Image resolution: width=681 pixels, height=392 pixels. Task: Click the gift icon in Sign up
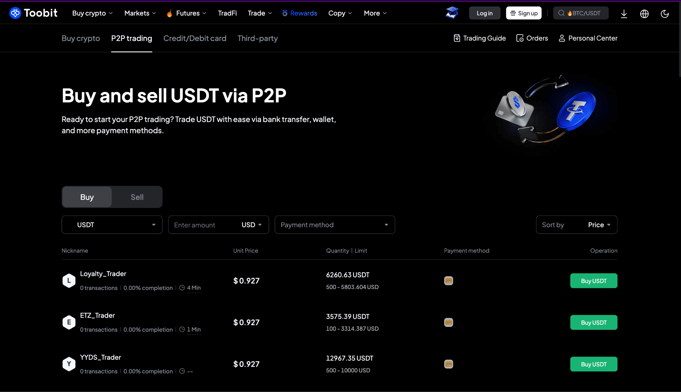(x=513, y=13)
